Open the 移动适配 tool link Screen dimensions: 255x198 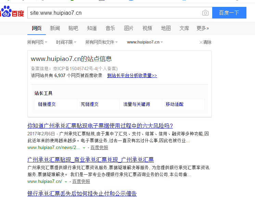175,104
